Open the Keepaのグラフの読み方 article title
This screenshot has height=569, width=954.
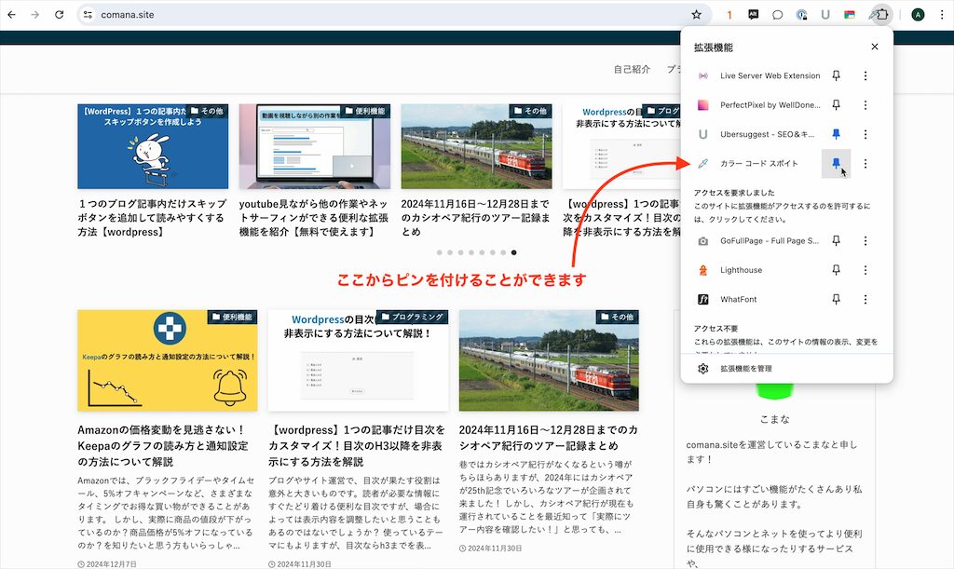(162, 445)
